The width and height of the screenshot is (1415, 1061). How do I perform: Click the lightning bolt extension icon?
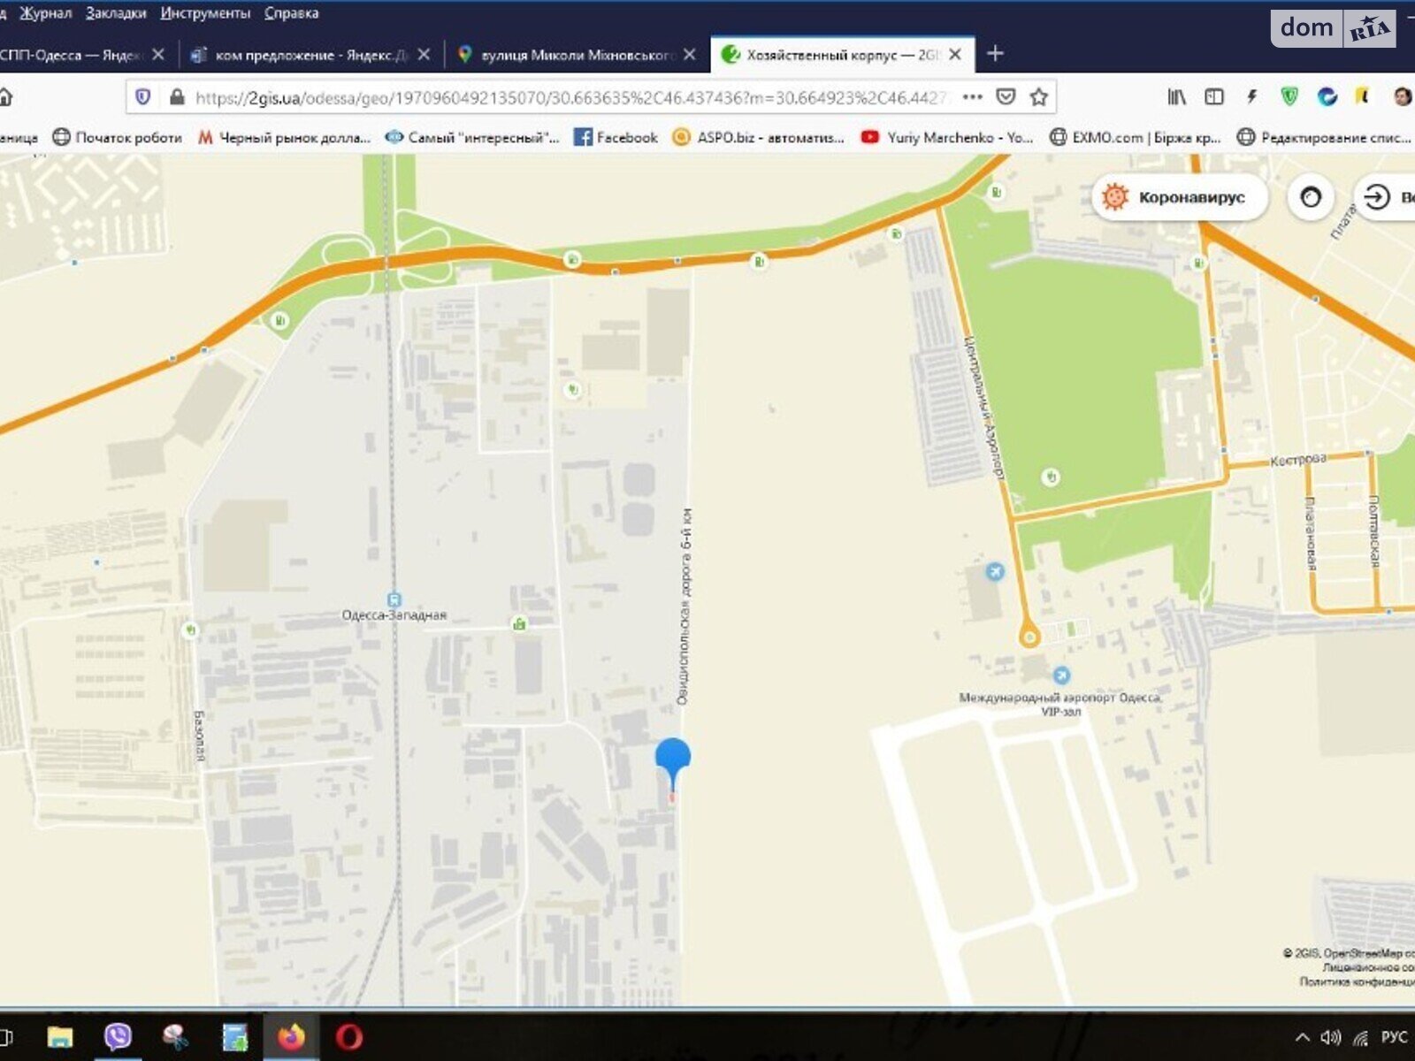pyautogui.click(x=1251, y=97)
